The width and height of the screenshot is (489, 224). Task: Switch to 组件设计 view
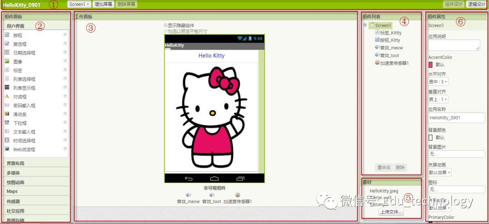[x=454, y=5]
